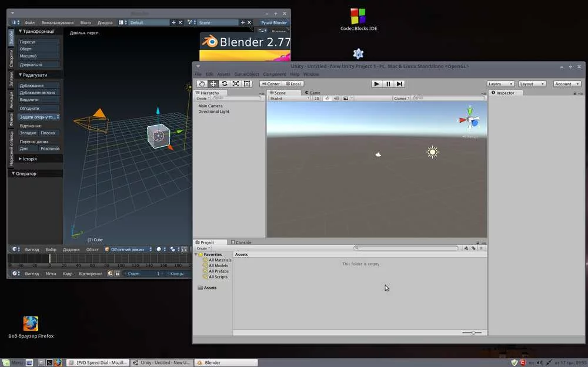This screenshot has width=588, height=367.
Task: Collapse Blender Трансформації panel
Action: [20, 32]
